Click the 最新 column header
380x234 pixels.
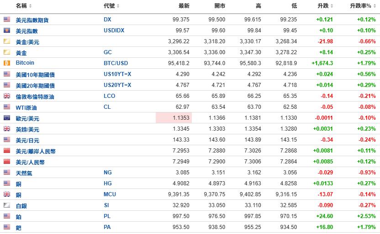tap(184, 6)
